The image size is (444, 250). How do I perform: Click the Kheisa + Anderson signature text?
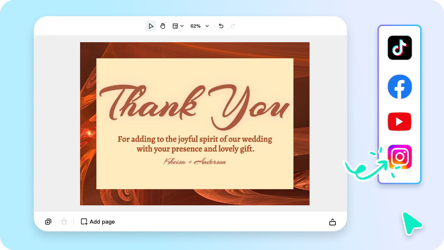click(195, 161)
